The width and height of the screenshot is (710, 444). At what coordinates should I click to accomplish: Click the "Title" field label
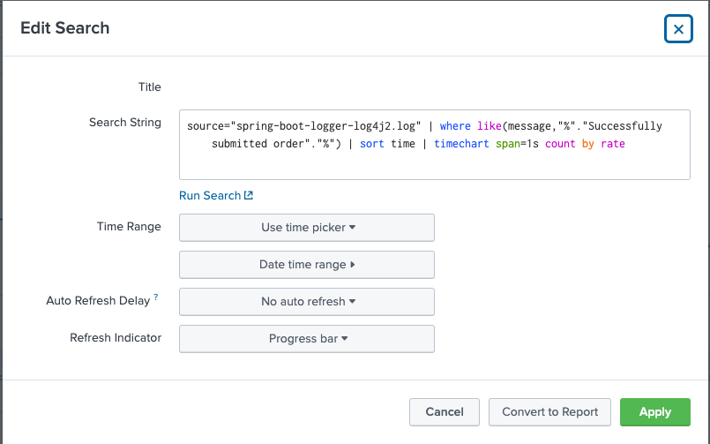click(x=150, y=87)
